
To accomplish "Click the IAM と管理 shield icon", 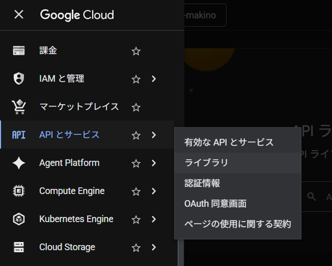I will [x=19, y=79].
